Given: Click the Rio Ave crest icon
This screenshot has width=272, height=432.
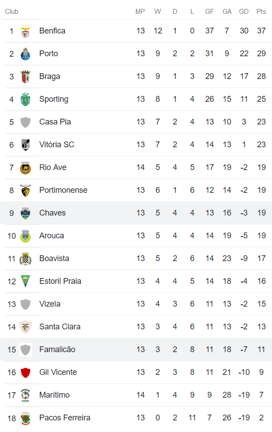Looking at the screenshot, I should click(25, 168).
